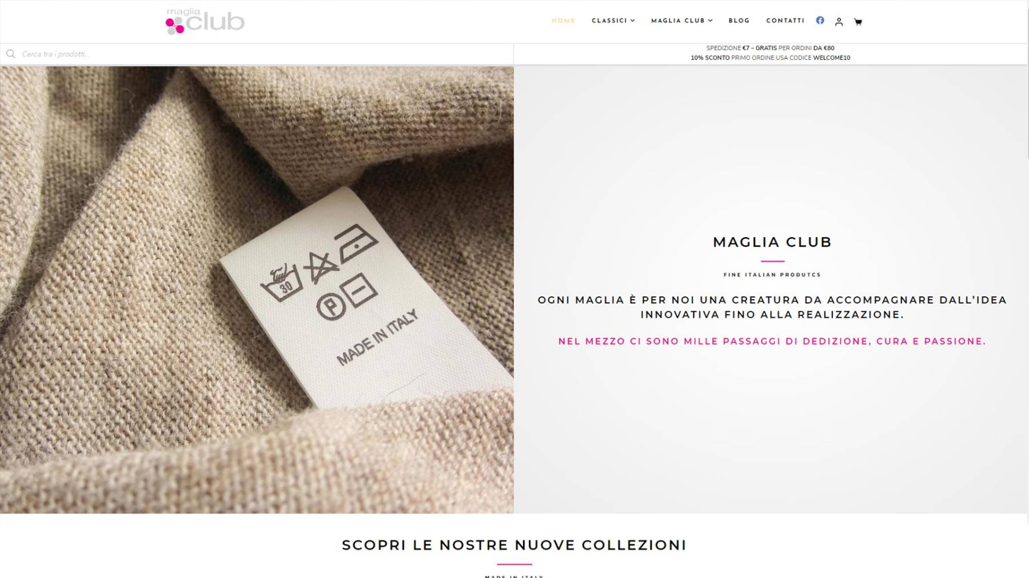Open the Blog menu item

point(739,21)
